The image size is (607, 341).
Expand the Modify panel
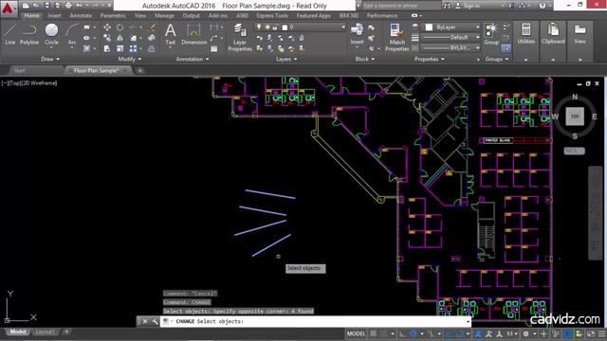pos(130,59)
